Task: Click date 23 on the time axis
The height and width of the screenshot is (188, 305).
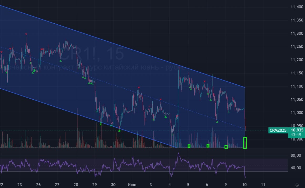Action: [x=19, y=185]
